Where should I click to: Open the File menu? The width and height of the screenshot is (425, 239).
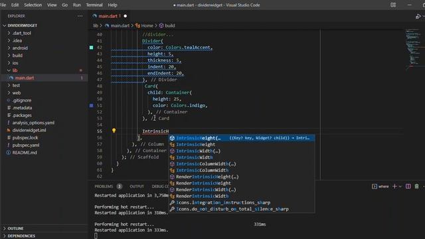[3, 5]
